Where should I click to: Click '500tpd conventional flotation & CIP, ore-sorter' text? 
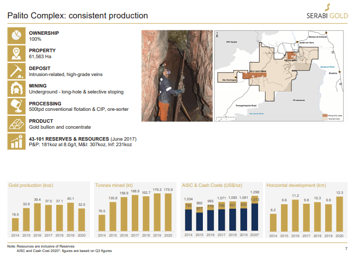pyautogui.click(x=79, y=109)
